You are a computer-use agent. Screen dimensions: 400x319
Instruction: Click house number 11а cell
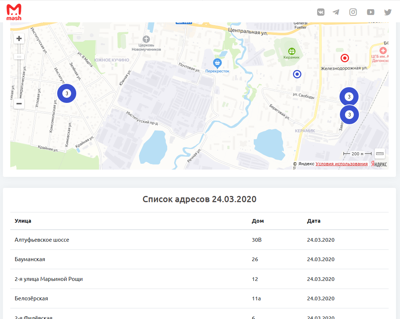coord(256,298)
